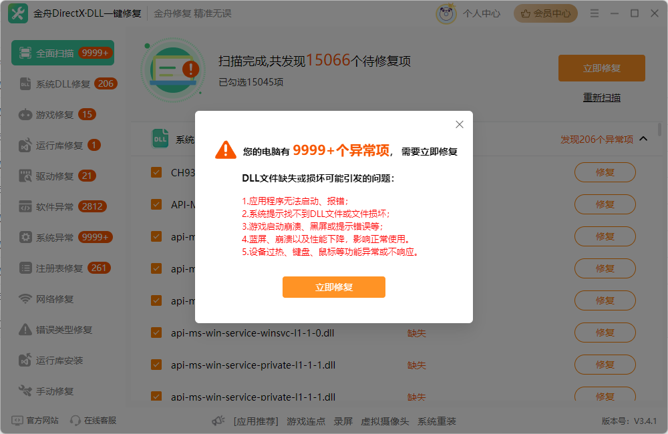The height and width of the screenshot is (434, 668).
Task: Open 系统异常 section
Action: [65, 237]
